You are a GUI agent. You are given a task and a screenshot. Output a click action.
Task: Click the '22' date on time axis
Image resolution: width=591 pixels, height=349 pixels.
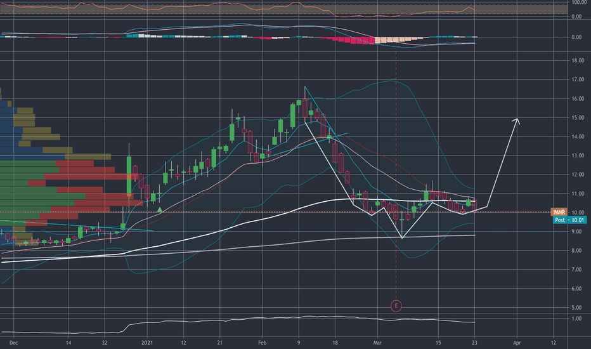coord(105,343)
